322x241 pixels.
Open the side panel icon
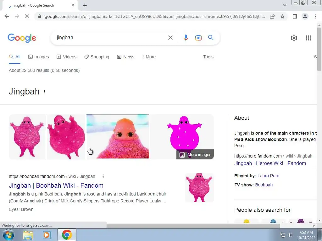(x=295, y=16)
